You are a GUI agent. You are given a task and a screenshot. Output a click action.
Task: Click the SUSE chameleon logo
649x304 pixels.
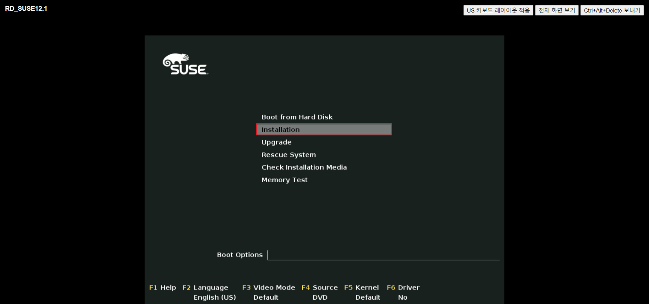point(185,64)
